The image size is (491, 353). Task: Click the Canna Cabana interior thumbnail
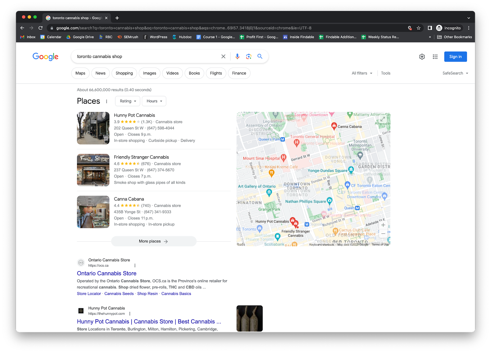[93, 212]
